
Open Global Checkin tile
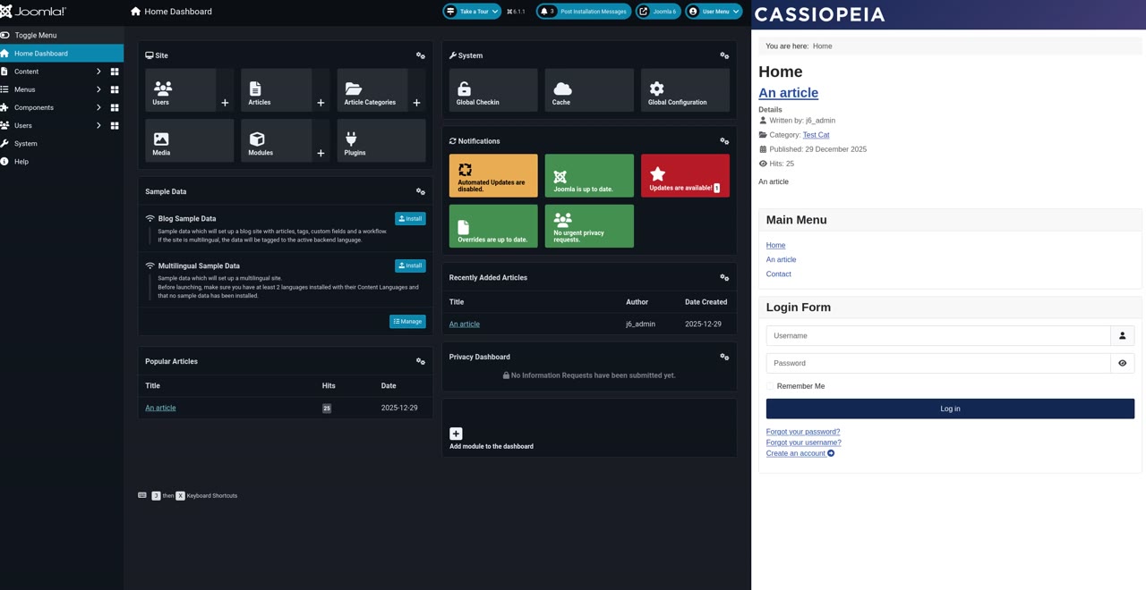tap(493, 90)
